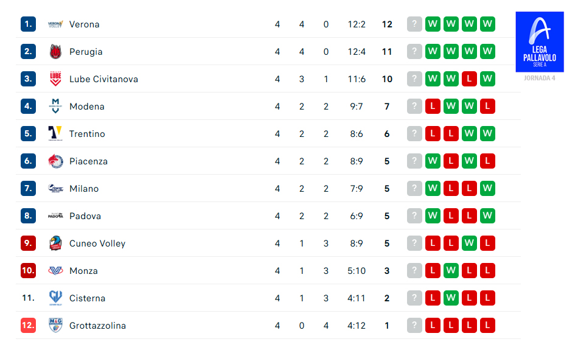
Task: Click Trentino's gray question mark form badge
Action: pos(414,134)
